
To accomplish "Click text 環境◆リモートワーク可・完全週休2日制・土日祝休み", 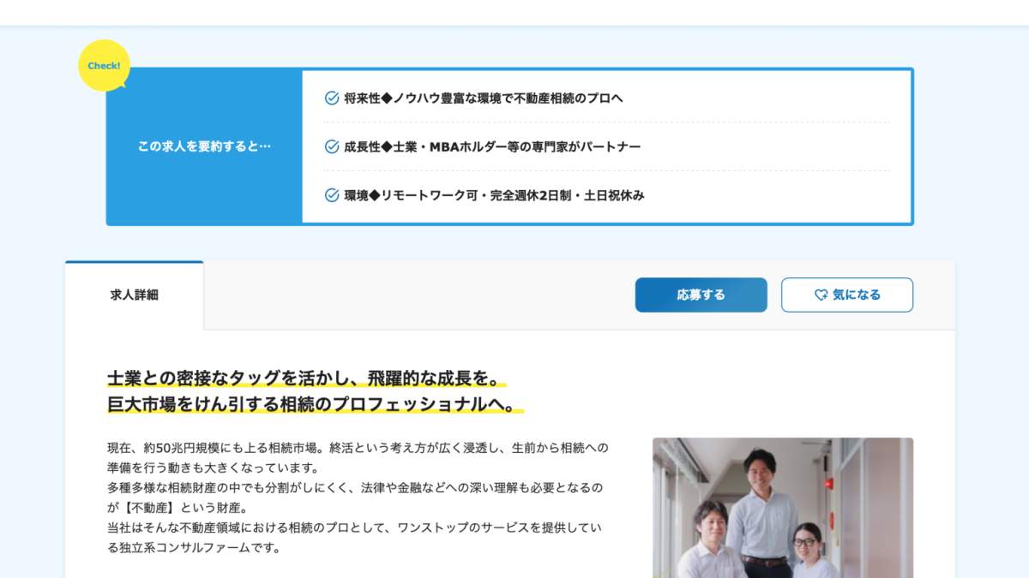I will pos(494,195).
